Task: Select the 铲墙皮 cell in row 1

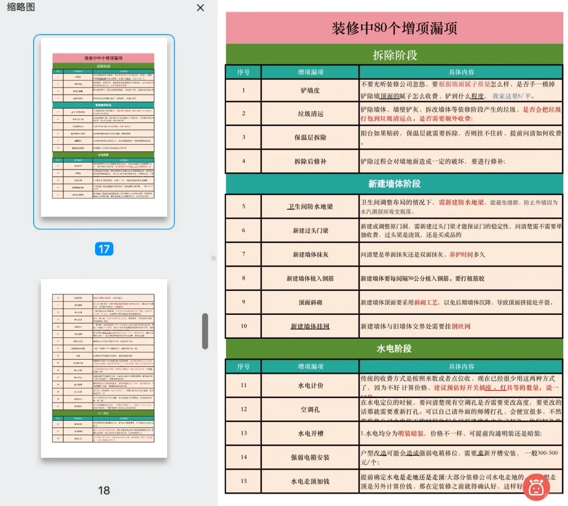Action: click(x=309, y=90)
